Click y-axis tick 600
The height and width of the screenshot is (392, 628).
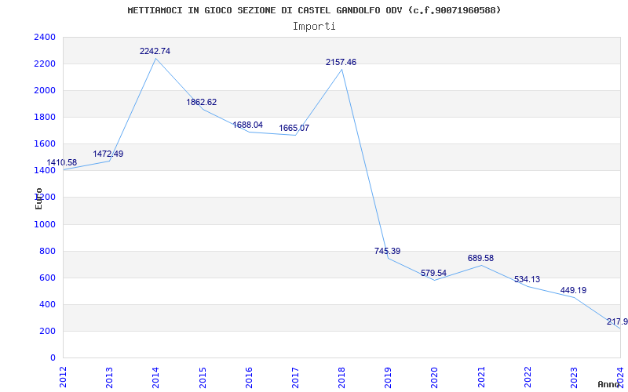47,278
